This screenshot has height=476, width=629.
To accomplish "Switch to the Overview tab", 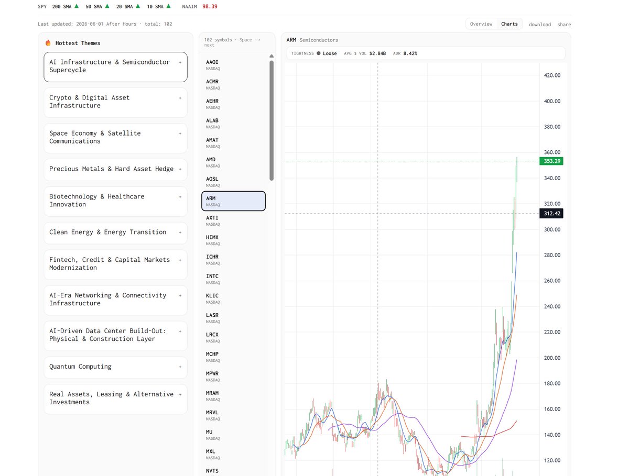I will coord(481,24).
